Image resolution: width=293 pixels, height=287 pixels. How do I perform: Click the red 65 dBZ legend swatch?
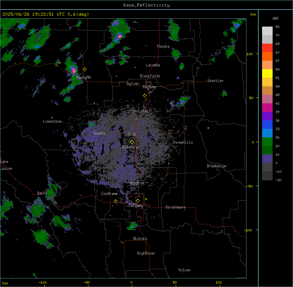tap(267, 48)
